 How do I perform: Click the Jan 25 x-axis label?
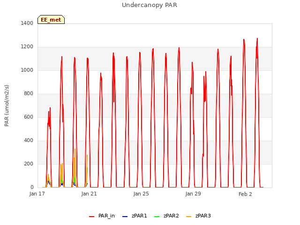[141, 194]
